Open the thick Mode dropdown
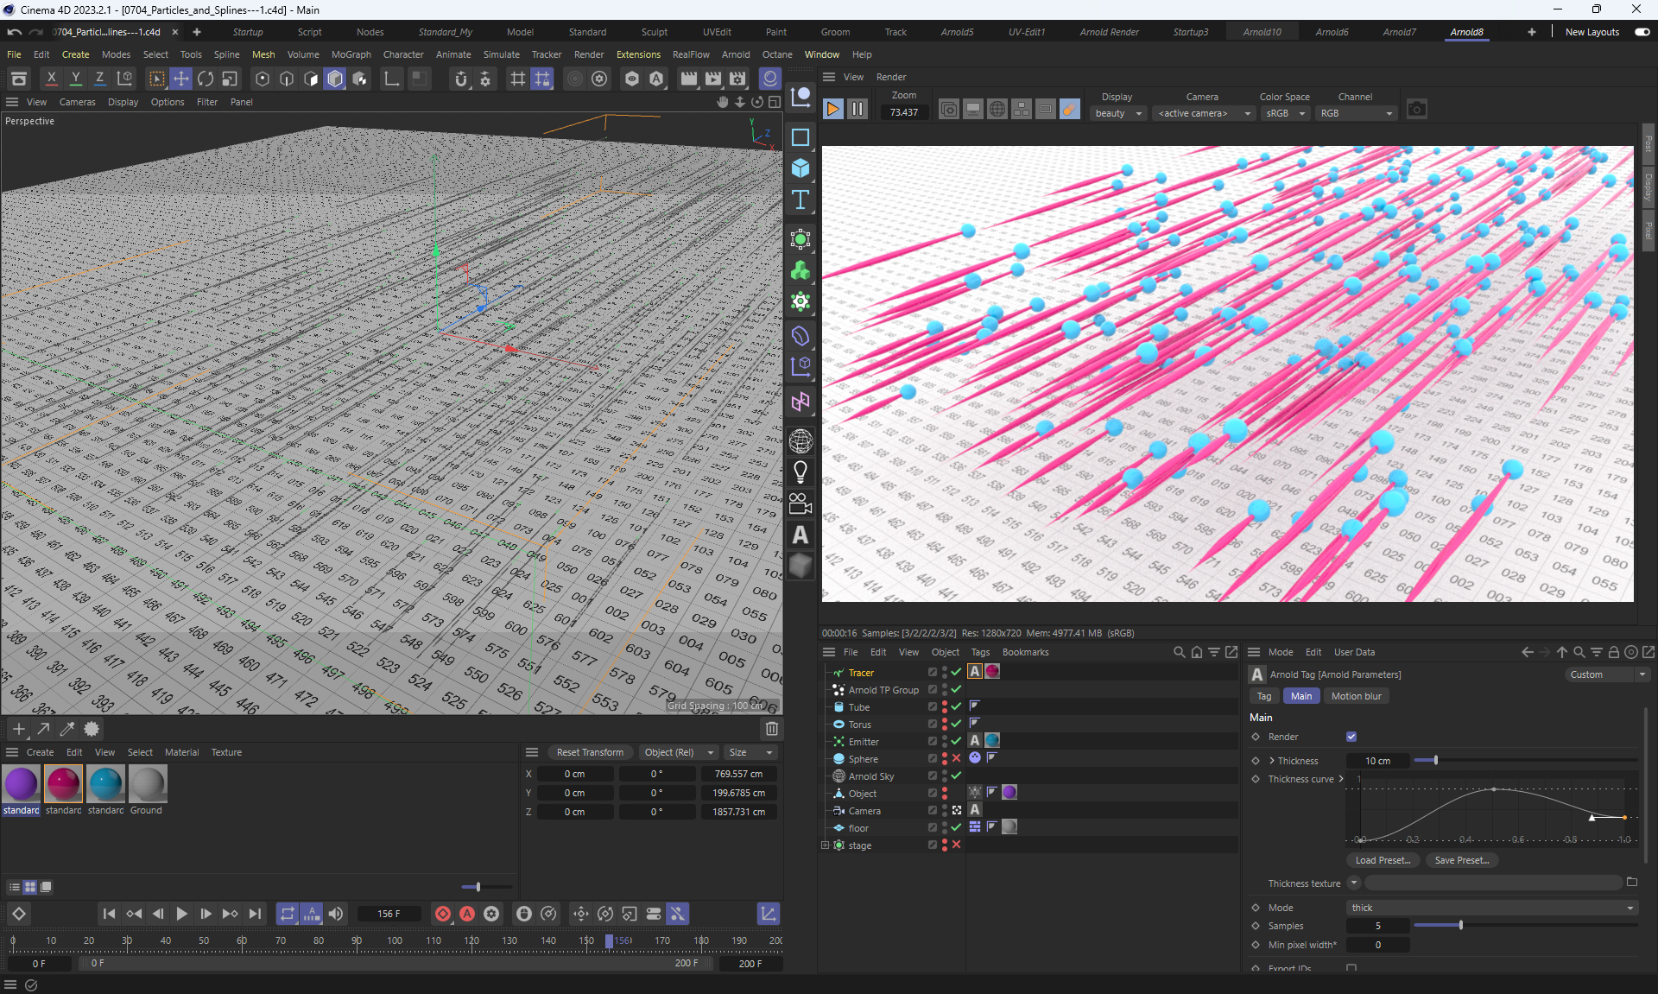Screen dimensions: 1658x994 point(1491,908)
